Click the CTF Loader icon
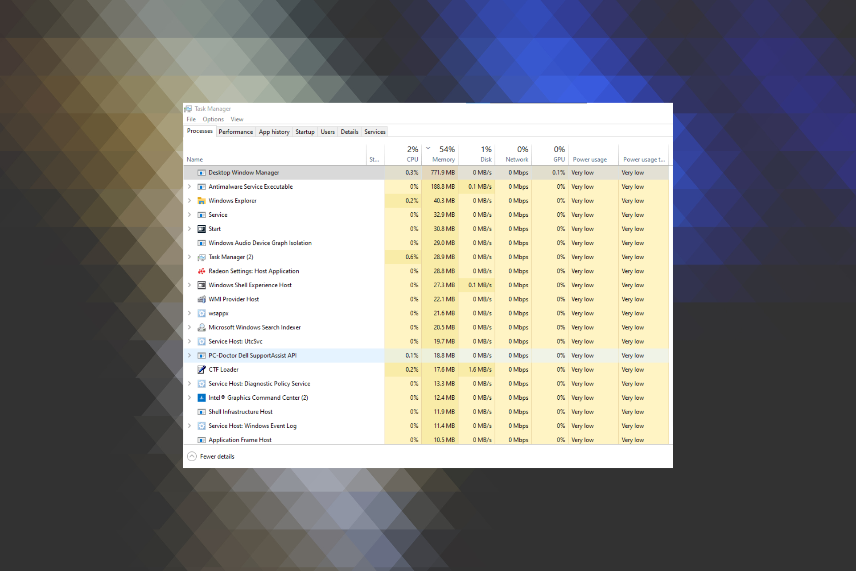The image size is (856, 571). pos(200,370)
